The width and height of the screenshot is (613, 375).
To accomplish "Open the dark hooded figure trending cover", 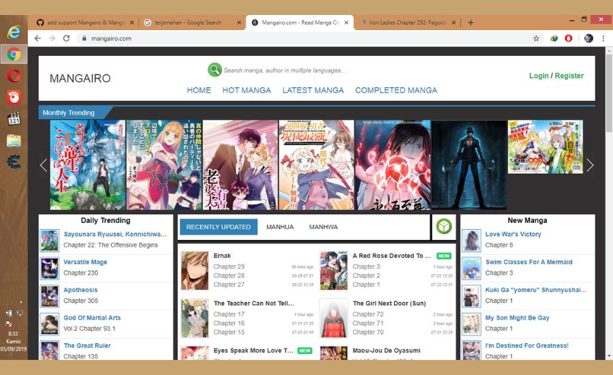I will tap(469, 165).
